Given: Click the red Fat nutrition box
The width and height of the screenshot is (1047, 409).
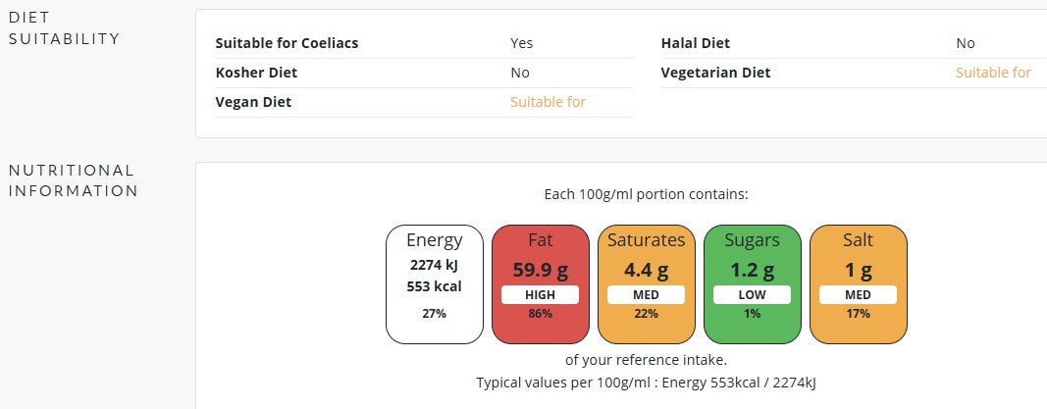Looking at the screenshot, I should click(540, 283).
